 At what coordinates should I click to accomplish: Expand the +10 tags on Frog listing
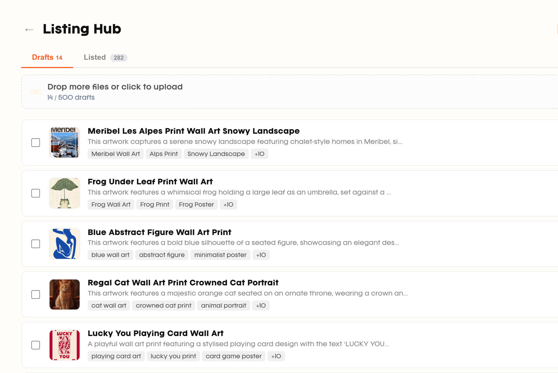[x=228, y=204]
